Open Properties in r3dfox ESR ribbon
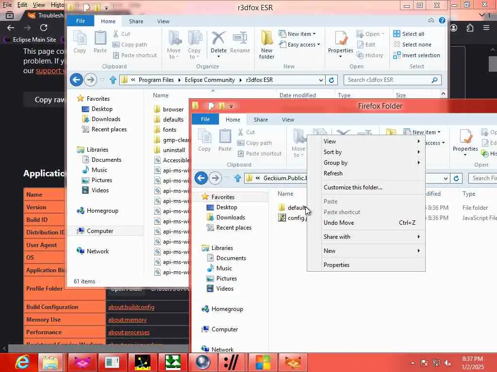This screenshot has height=372, width=497. point(340,44)
